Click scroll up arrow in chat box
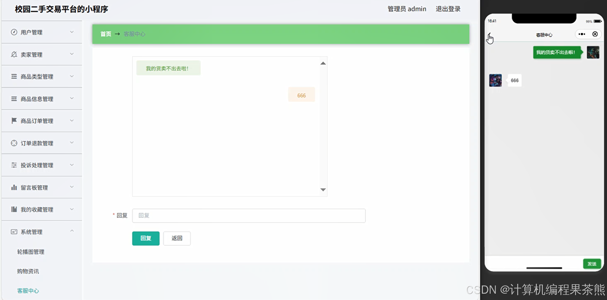607x300 pixels. pyautogui.click(x=323, y=63)
